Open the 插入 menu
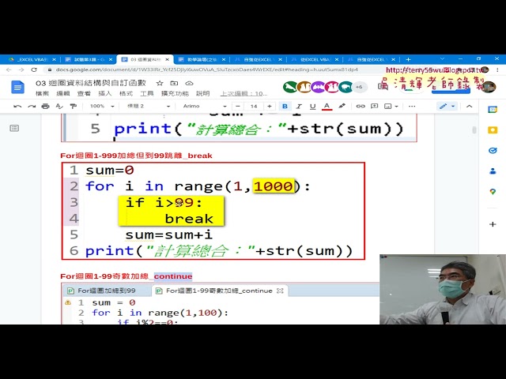 105,93
